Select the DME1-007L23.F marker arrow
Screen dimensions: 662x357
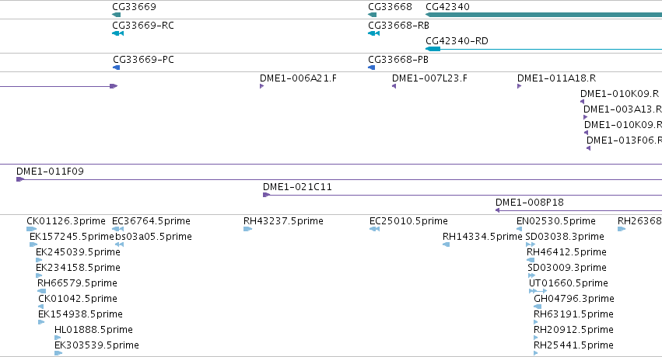coord(394,86)
